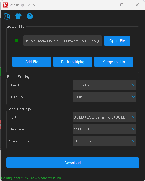Click the blue t-shirt theme icon
This screenshot has width=145, height=181.
click(18, 16)
